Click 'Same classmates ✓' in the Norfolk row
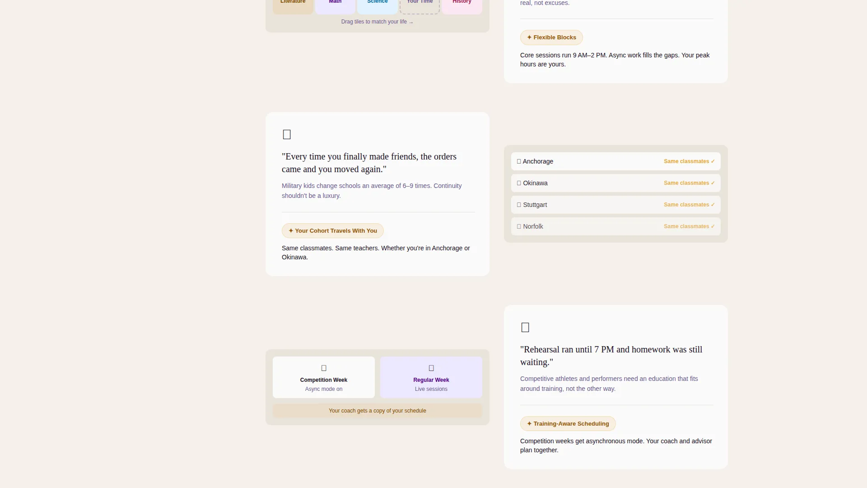 (689, 226)
